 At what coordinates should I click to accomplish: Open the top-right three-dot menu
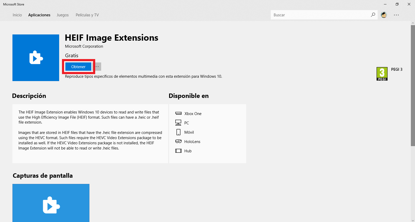tap(396, 15)
